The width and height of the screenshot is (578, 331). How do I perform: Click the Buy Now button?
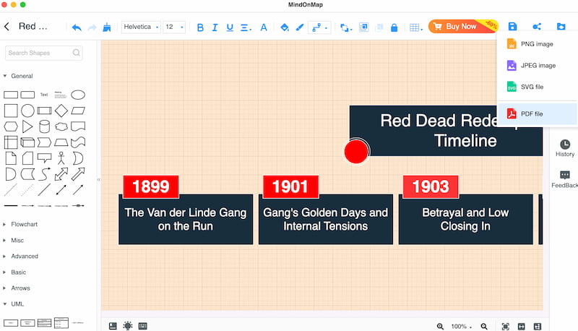coord(463,27)
